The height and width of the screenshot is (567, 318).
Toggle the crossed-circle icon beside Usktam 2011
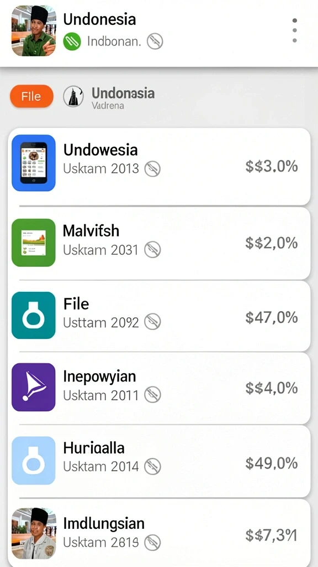152,395
